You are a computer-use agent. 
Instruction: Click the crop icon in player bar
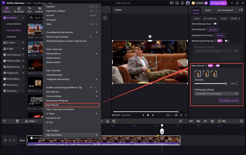click(181, 115)
